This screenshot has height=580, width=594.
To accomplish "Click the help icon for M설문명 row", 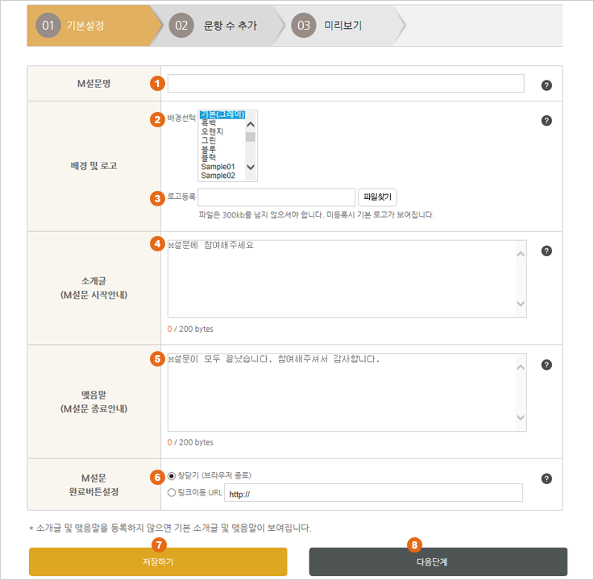I will (546, 85).
